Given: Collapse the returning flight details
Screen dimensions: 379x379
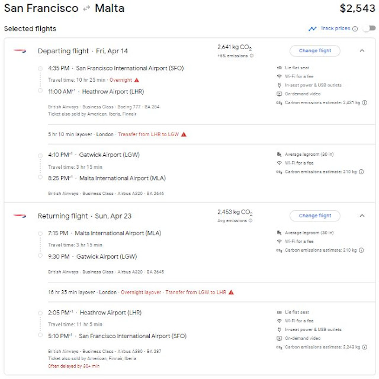Looking at the screenshot, I should click(x=362, y=216).
